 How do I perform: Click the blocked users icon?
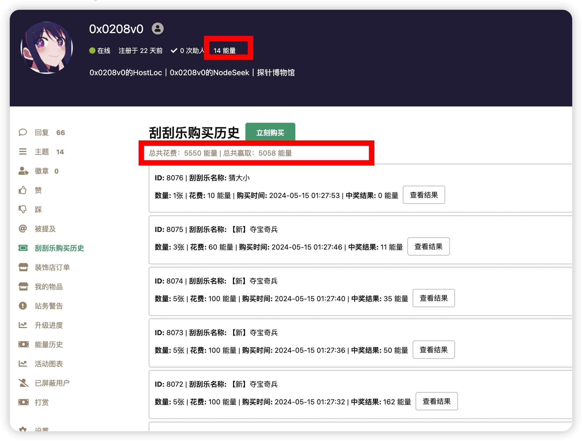23,383
